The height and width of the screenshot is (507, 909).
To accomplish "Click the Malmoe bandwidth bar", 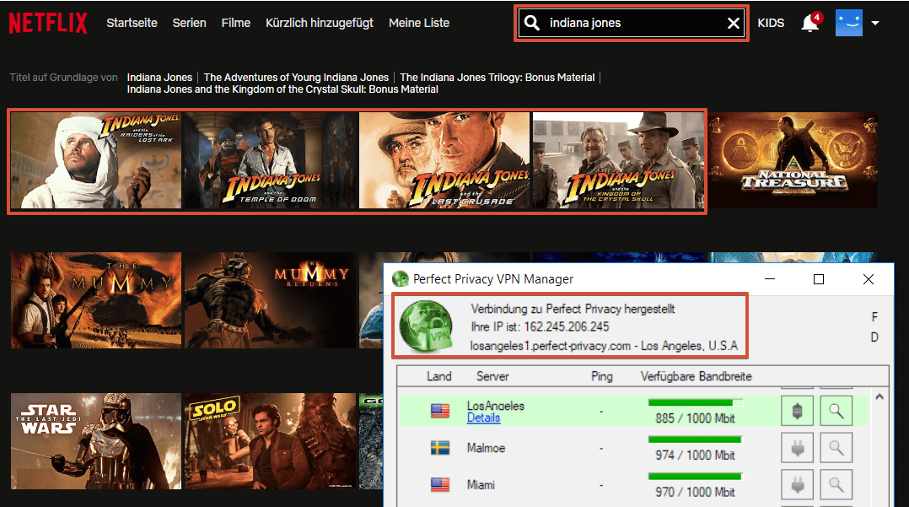I will point(696,440).
